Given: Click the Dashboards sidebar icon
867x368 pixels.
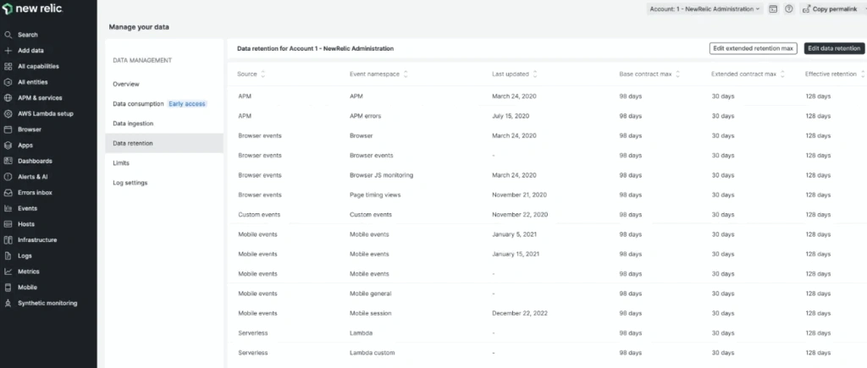Looking at the screenshot, I should pos(8,161).
